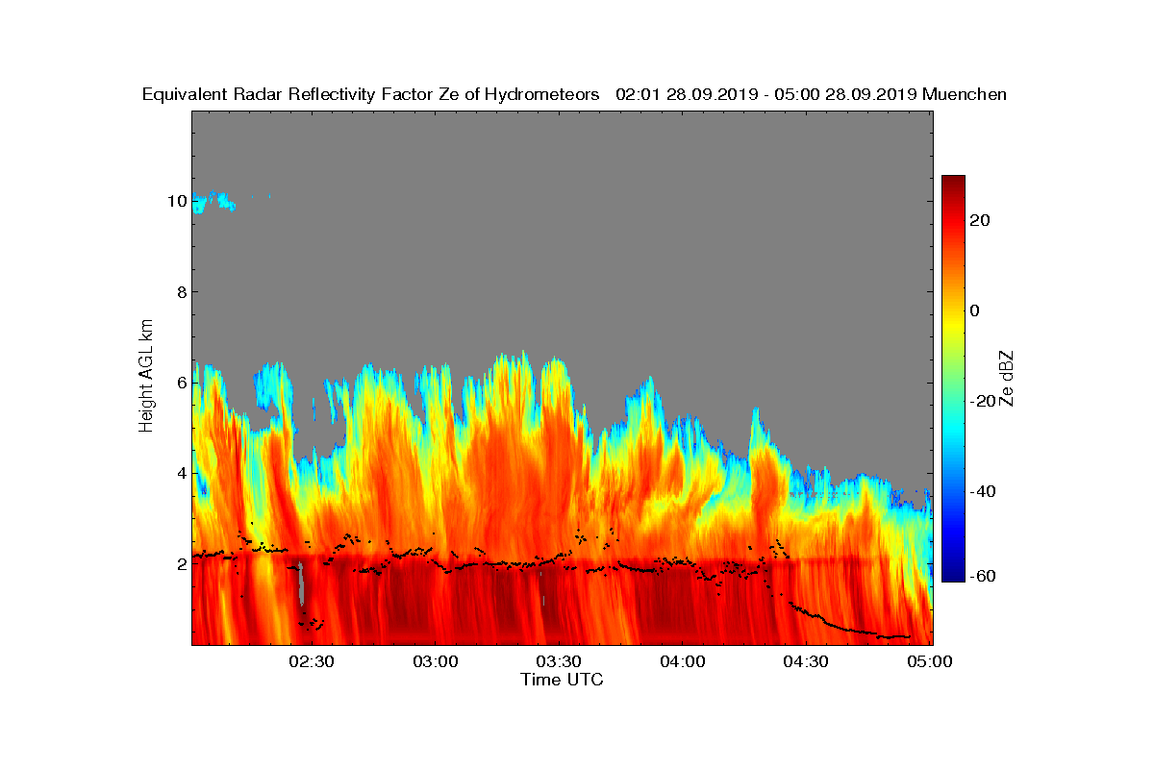The height and width of the screenshot is (769, 1154).
Task: Click the 6 km height tick label
Action: point(180,383)
